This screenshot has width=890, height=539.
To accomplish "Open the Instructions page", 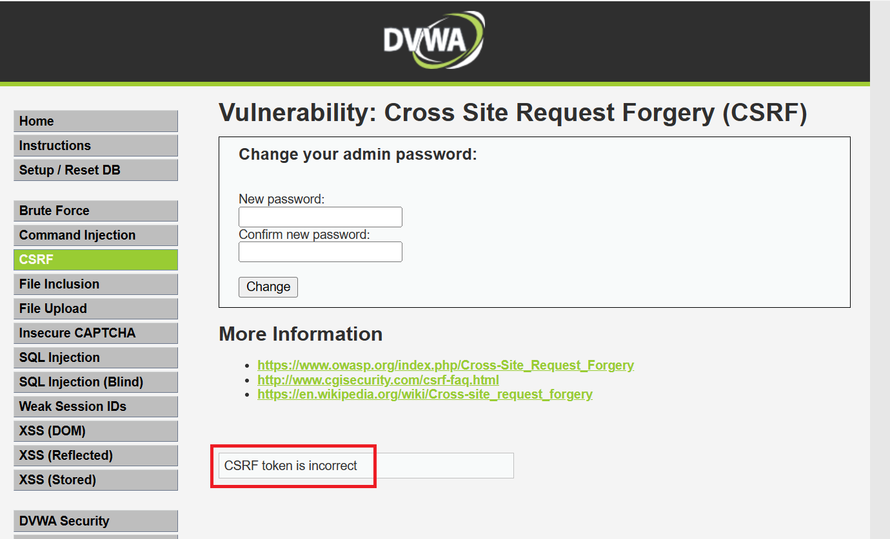I will coord(95,146).
